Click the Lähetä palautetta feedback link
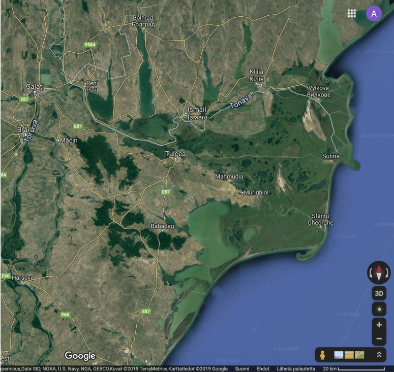Screen dimensions: 394x372 tap(296, 368)
